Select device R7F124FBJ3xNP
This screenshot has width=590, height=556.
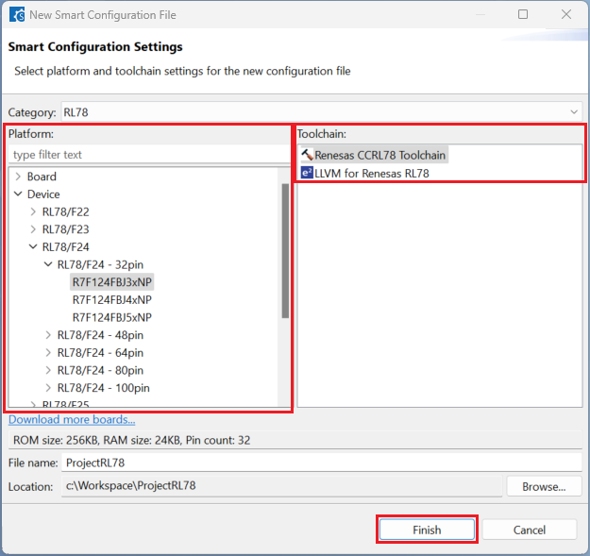coord(111,282)
